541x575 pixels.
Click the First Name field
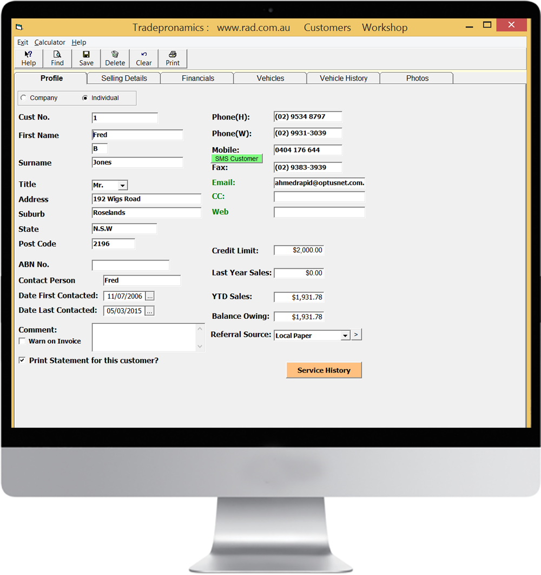pos(137,135)
